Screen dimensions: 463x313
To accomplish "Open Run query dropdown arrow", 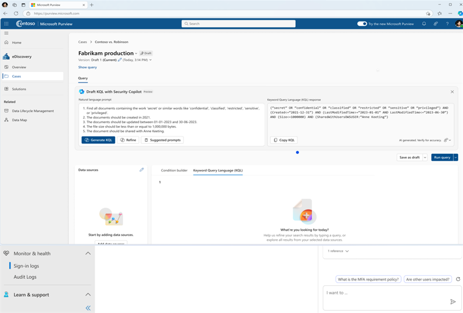I will 456,158.
